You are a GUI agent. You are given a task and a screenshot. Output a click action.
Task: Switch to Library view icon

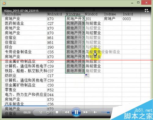147,11
